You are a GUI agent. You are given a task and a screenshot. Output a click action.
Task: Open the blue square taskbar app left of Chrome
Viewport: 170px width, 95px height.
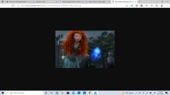pyautogui.click(x=79, y=93)
